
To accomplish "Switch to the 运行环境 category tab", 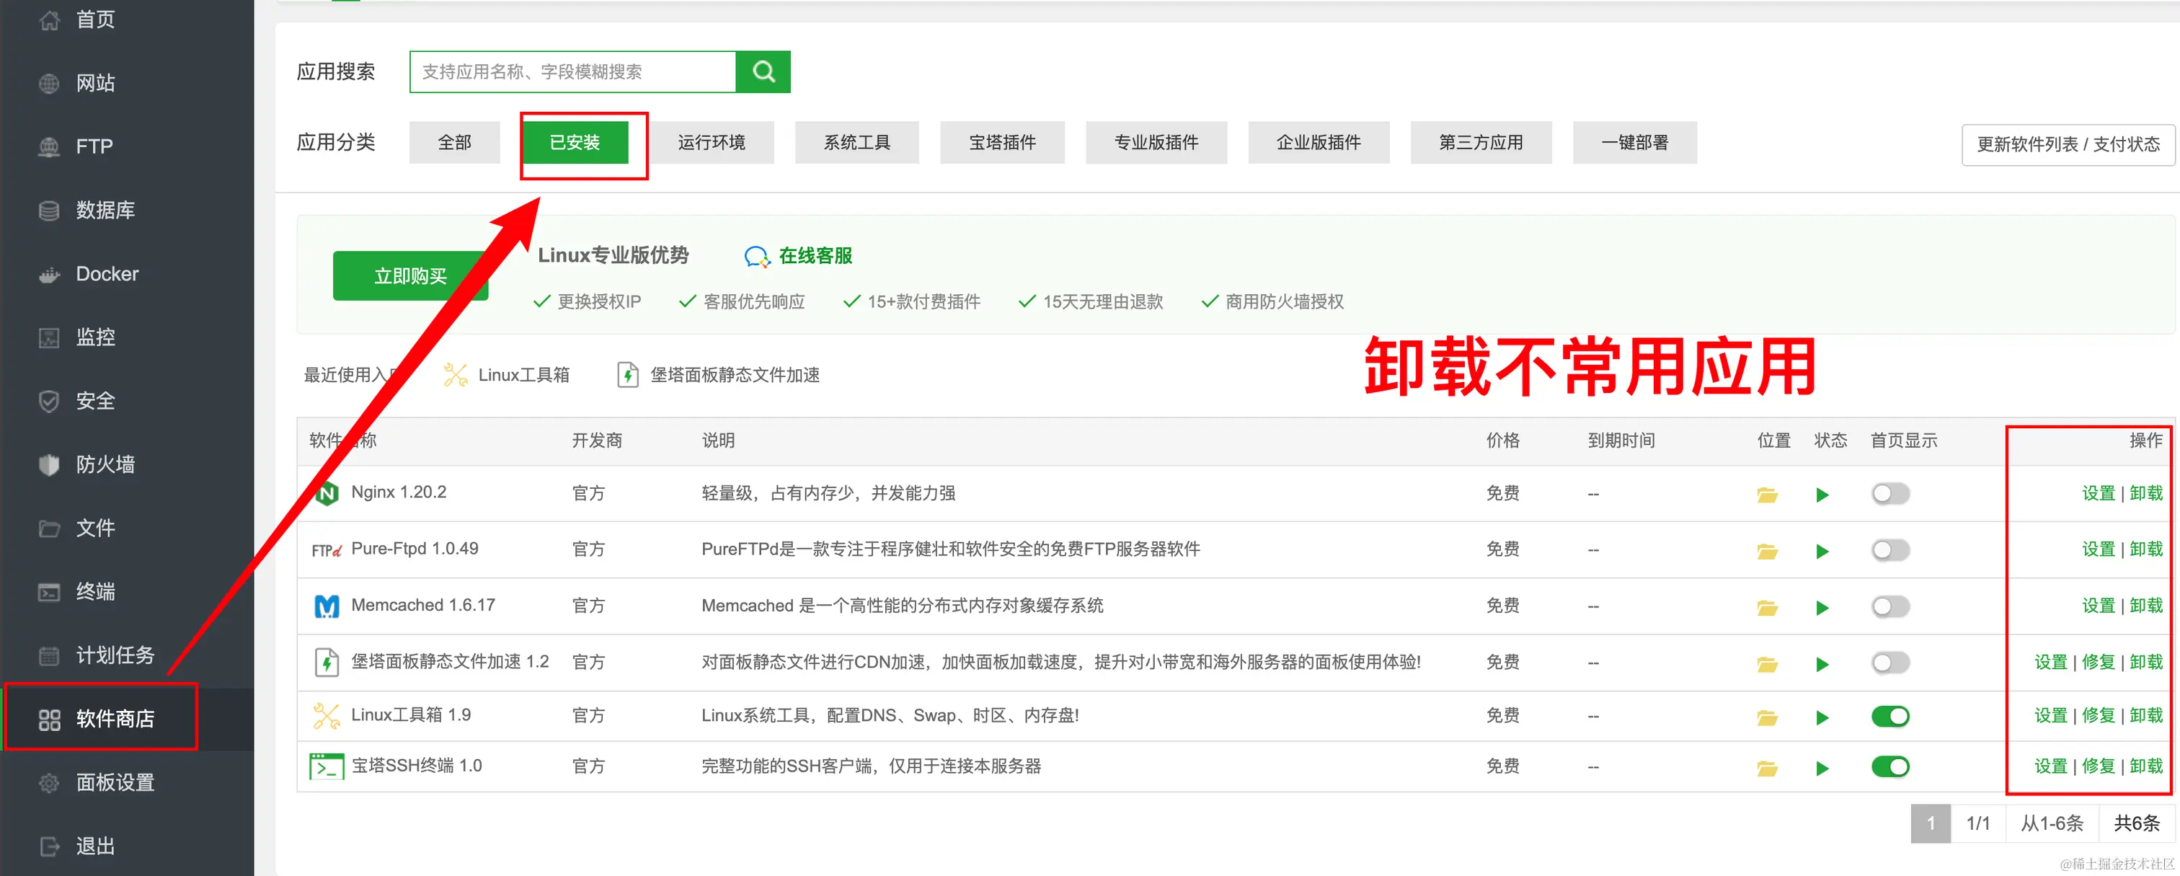I will tap(712, 142).
